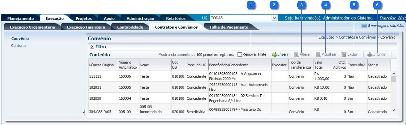
Task: Select the Contabilidade sub-tab
Action: pos(130,27)
